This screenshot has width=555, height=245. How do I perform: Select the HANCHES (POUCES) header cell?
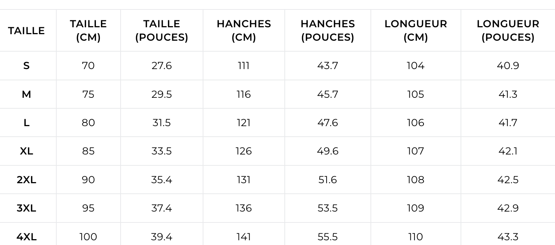(328, 31)
